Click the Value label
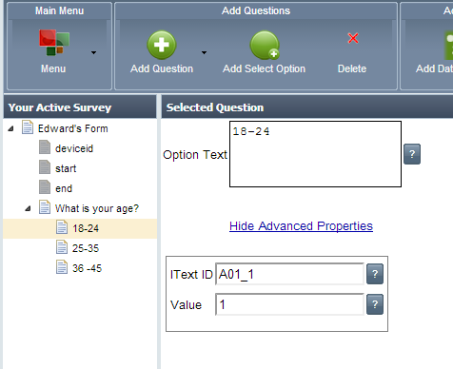This screenshot has height=369, width=453. pos(187,305)
